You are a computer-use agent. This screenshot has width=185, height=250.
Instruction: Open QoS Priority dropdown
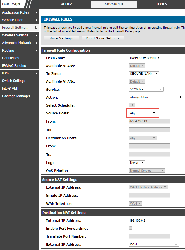pos(147,171)
